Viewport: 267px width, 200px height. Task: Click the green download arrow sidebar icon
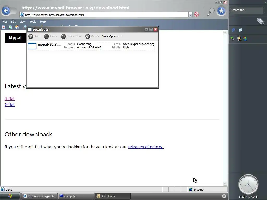233,39
